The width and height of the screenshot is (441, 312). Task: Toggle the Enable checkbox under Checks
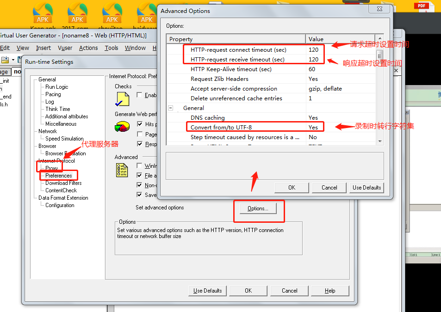tap(139, 95)
